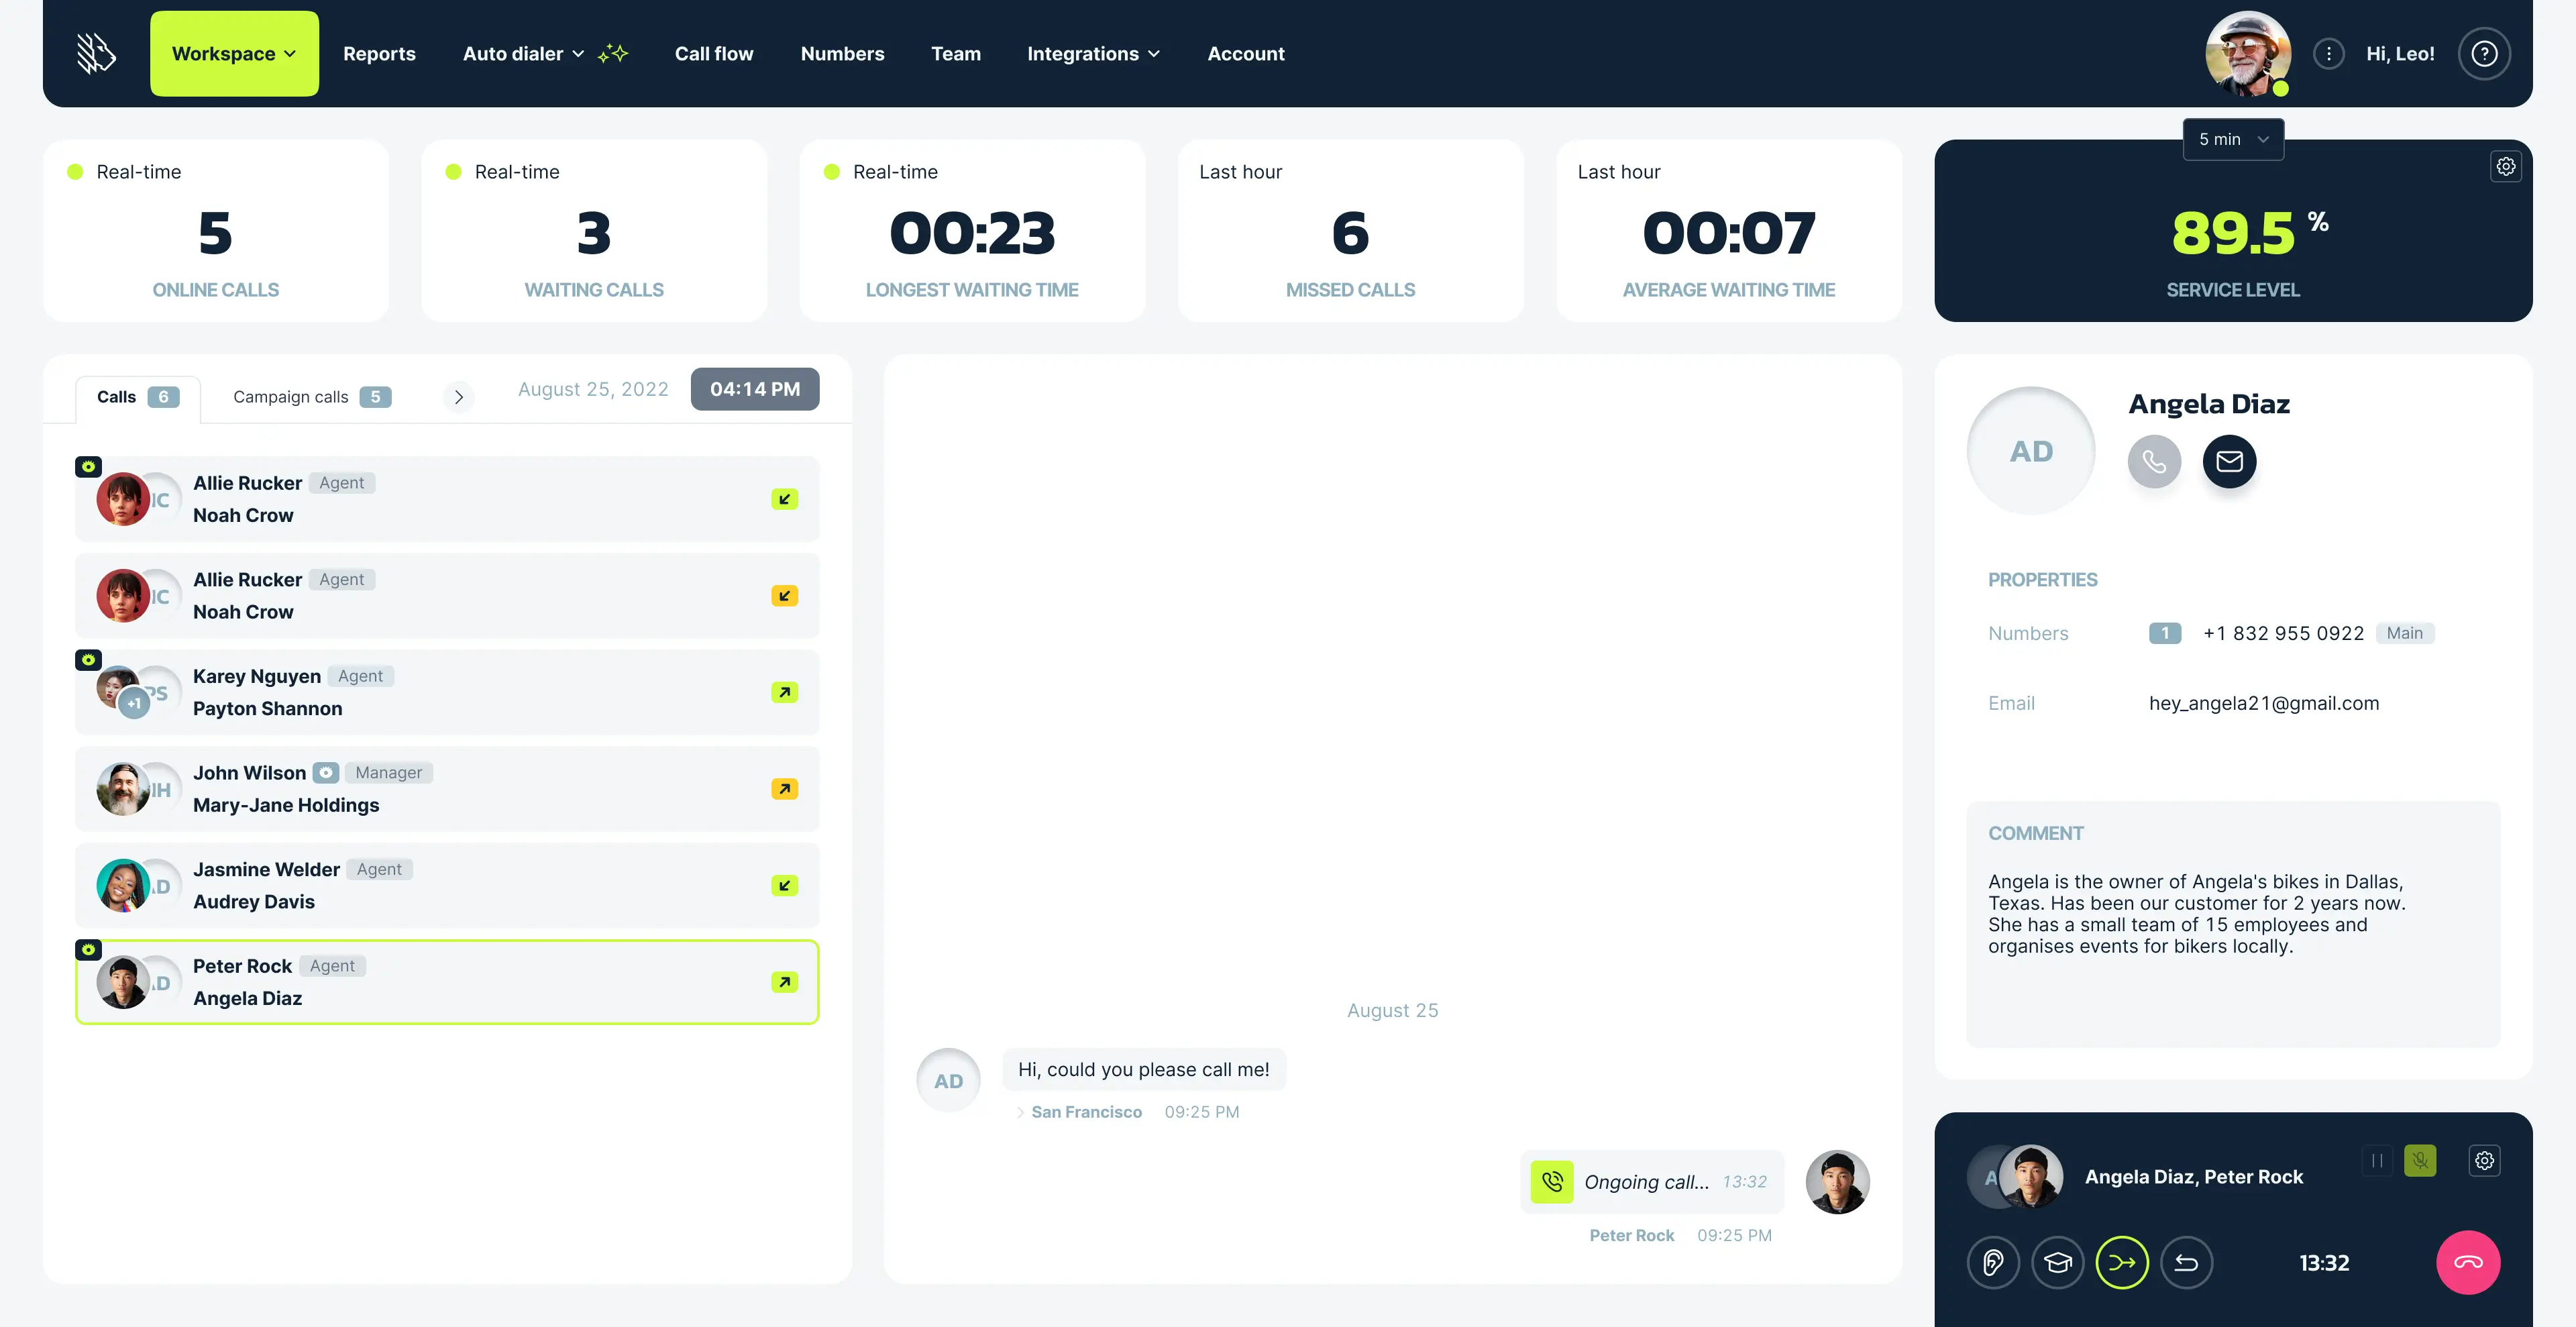Click the app logo in the navbar
2576x1327 pixels.
coord(97,54)
